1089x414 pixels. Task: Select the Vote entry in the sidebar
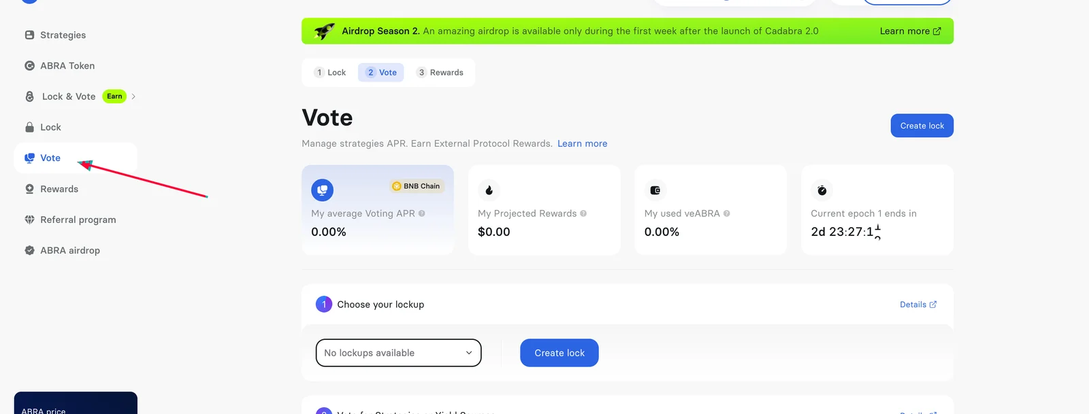(75, 158)
